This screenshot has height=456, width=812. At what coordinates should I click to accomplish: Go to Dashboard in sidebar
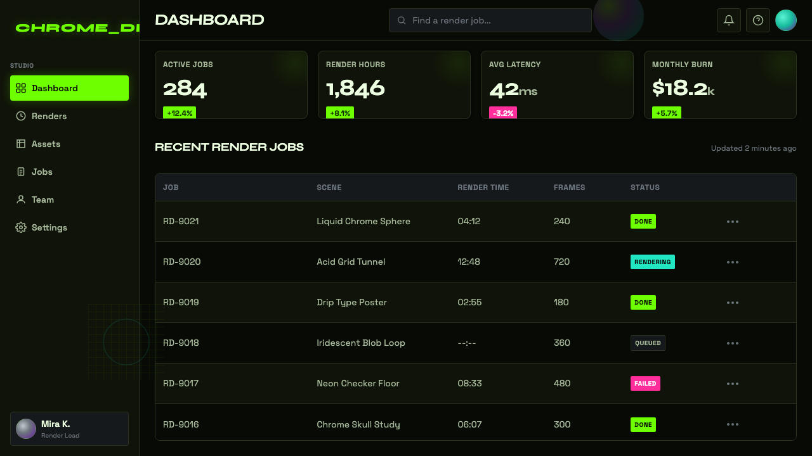coord(69,88)
